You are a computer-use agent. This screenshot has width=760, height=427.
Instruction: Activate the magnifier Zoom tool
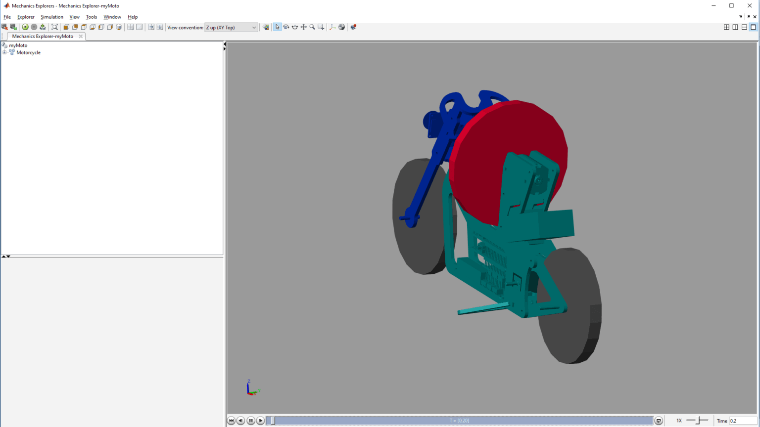(x=312, y=27)
